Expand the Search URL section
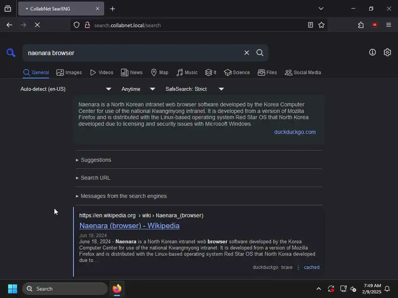 tap(93, 178)
